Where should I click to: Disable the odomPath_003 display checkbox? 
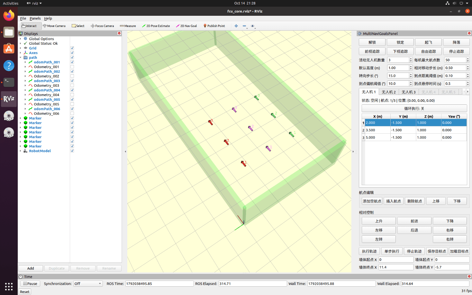72,81
